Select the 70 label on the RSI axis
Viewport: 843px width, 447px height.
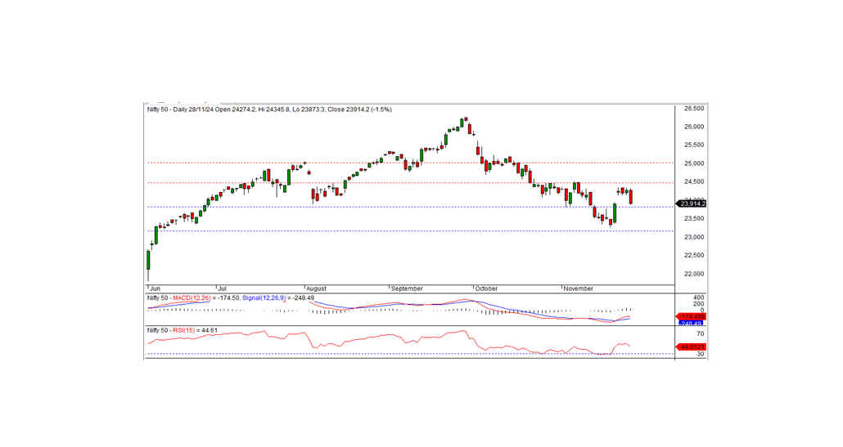[x=701, y=333]
